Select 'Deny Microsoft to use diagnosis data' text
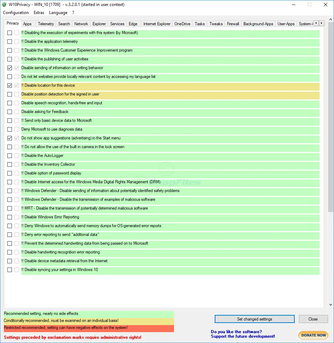Image resolution: width=334 pixels, height=343 pixels. tap(52, 129)
